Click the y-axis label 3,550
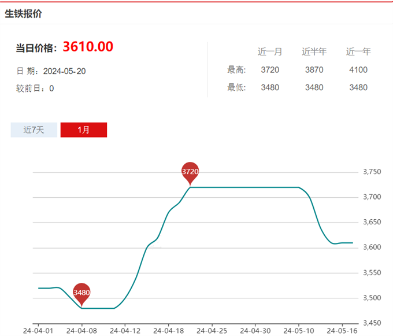Screen dimensions: 393x336 (372, 272)
